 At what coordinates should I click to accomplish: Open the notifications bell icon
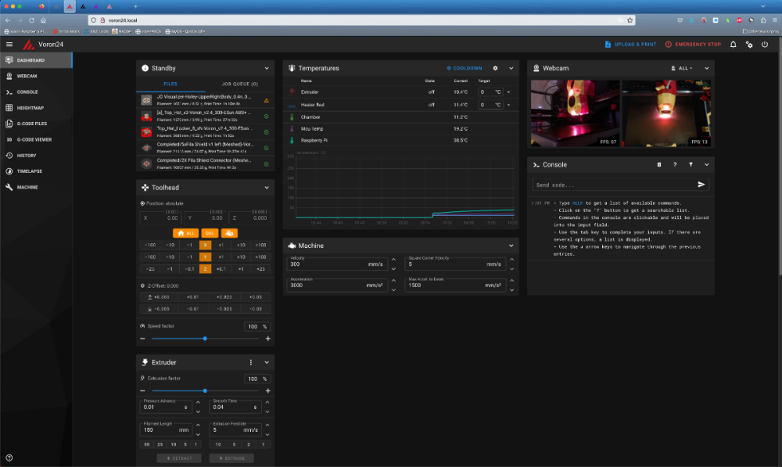pos(734,45)
